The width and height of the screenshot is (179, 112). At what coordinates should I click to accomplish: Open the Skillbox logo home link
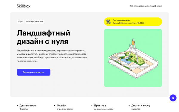24,6
